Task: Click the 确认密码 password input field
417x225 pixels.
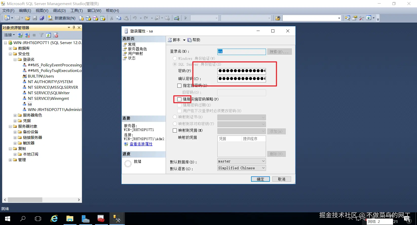Action: 242,79
